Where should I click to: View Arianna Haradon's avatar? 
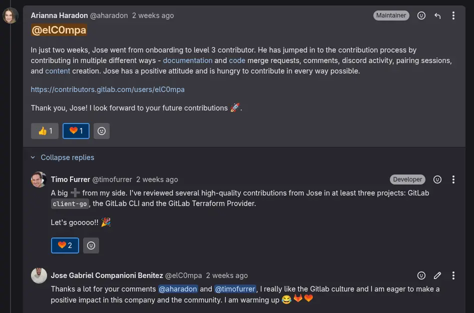pyautogui.click(x=11, y=15)
